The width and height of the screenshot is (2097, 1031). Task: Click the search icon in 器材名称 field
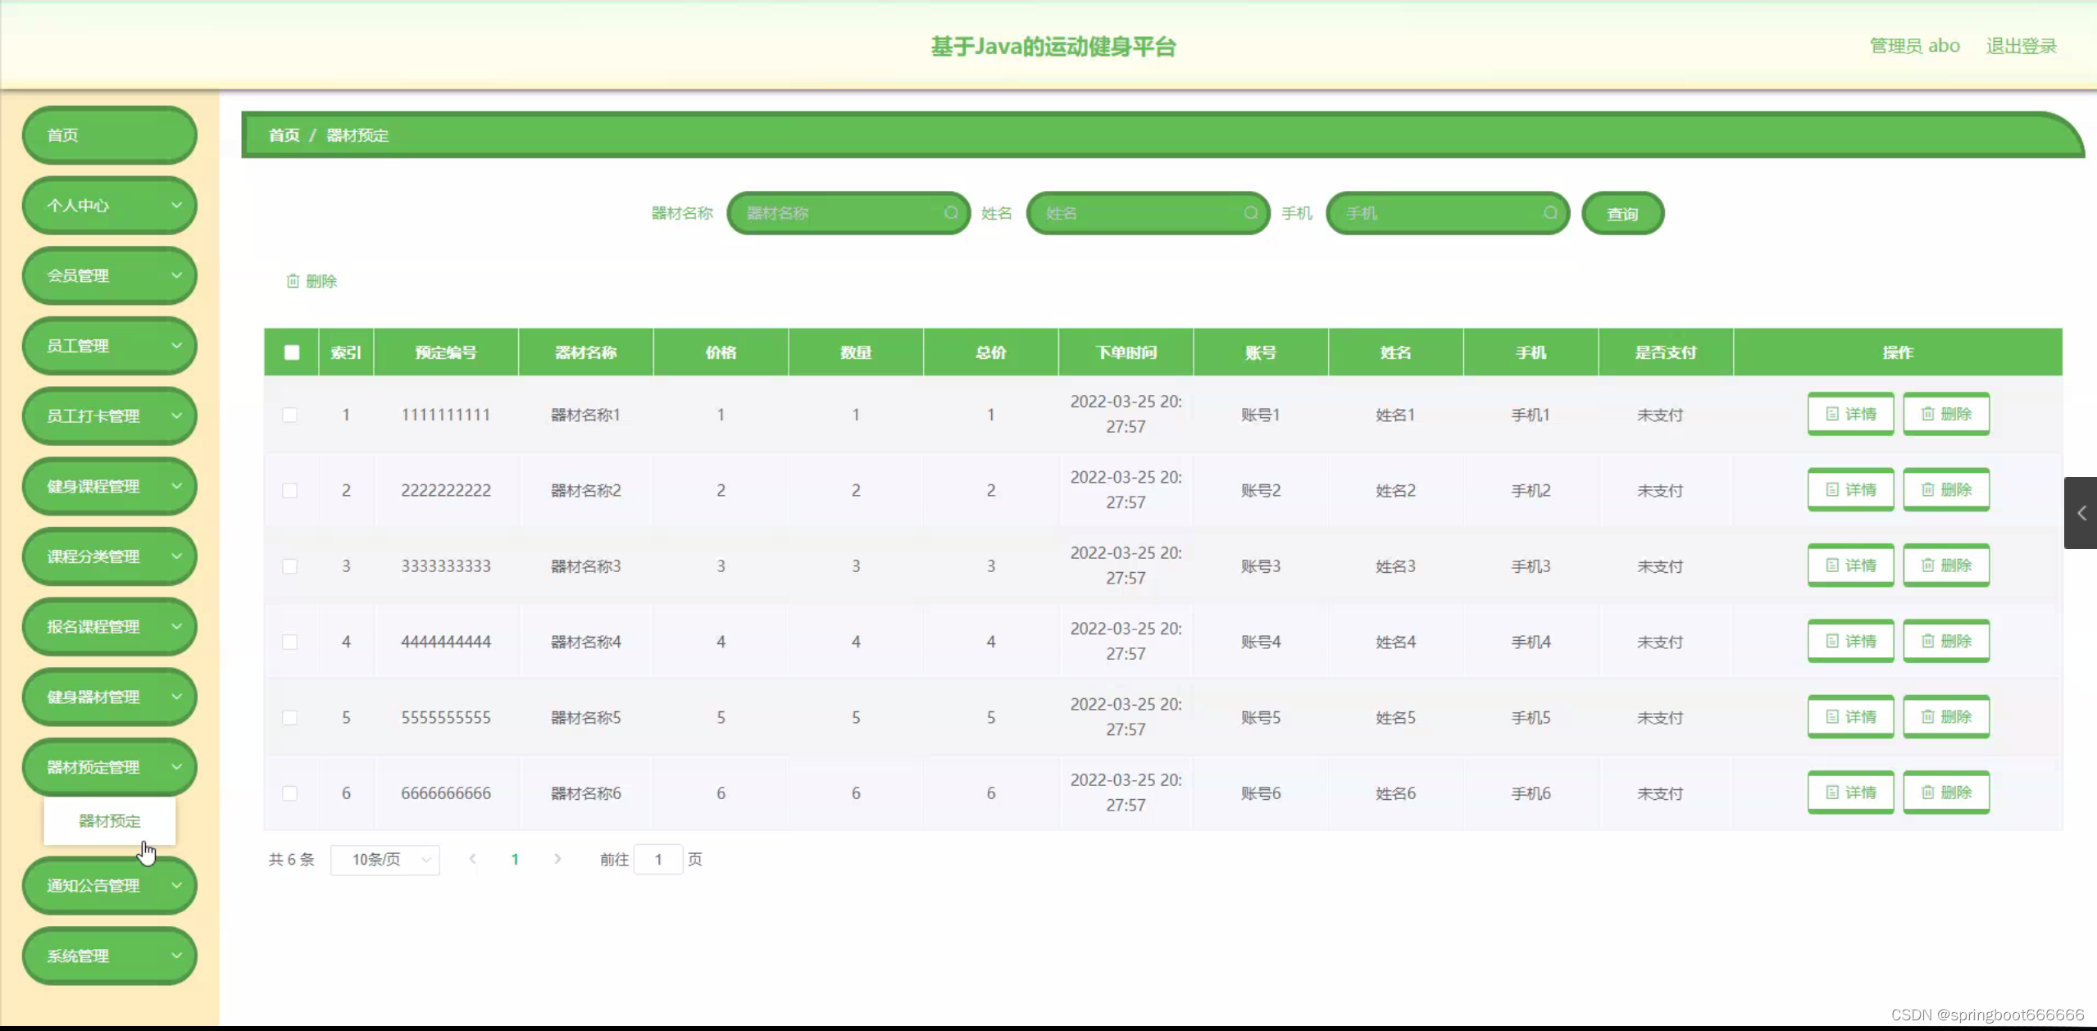pos(951,213)
